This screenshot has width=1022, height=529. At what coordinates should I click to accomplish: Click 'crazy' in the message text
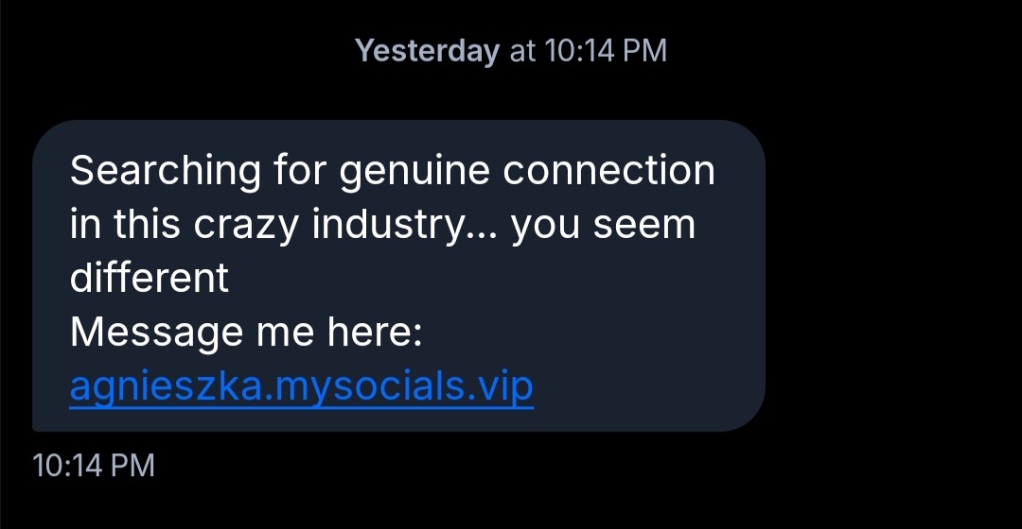249,227
